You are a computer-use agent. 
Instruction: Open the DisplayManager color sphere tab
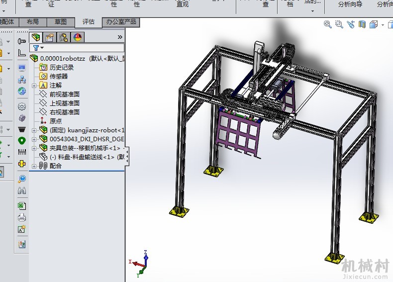78,38
